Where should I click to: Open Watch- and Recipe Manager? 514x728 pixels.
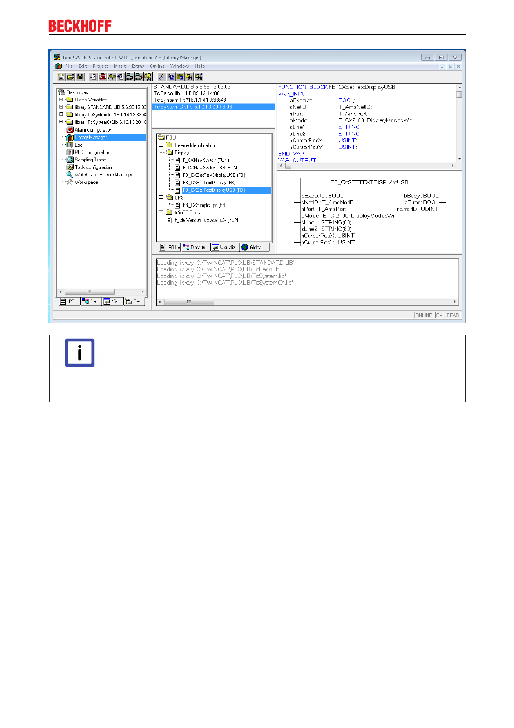103,175
